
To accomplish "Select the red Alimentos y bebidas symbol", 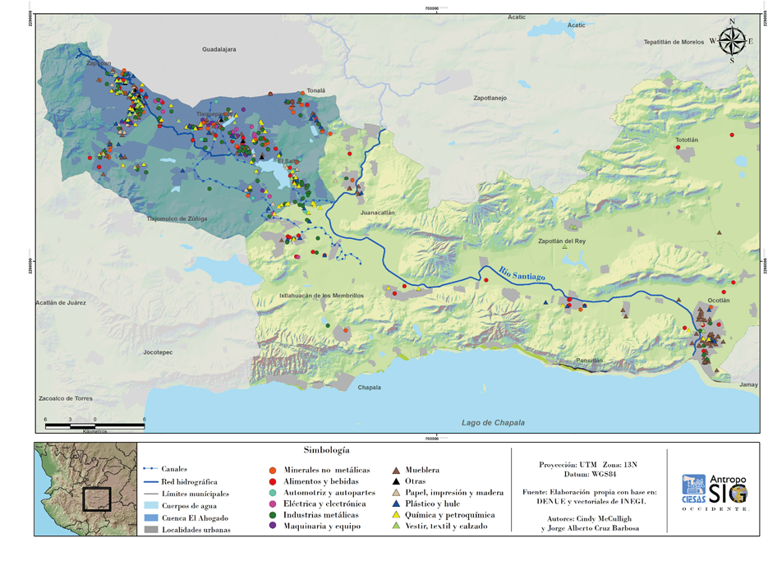I will [x=273, y=481].
